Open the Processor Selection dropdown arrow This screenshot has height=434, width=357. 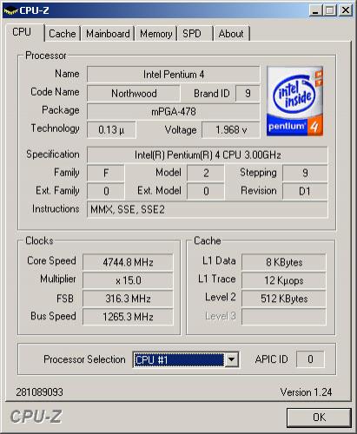tap(232, 359)
